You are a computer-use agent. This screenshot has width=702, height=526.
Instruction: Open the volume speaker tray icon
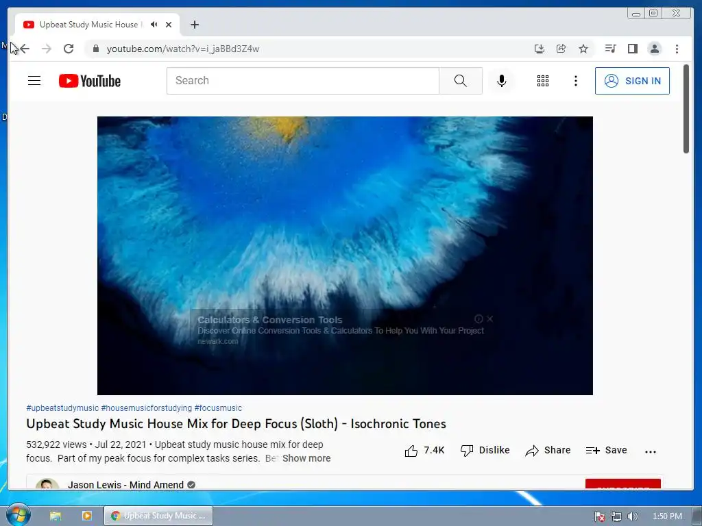click(x=633, y=516)
